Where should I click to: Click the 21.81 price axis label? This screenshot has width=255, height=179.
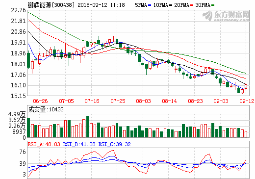coord(19,21)
